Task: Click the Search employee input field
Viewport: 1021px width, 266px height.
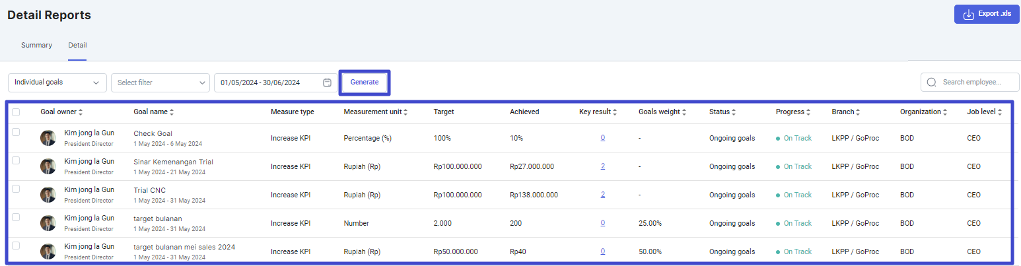Action: (x=970, y=83)
